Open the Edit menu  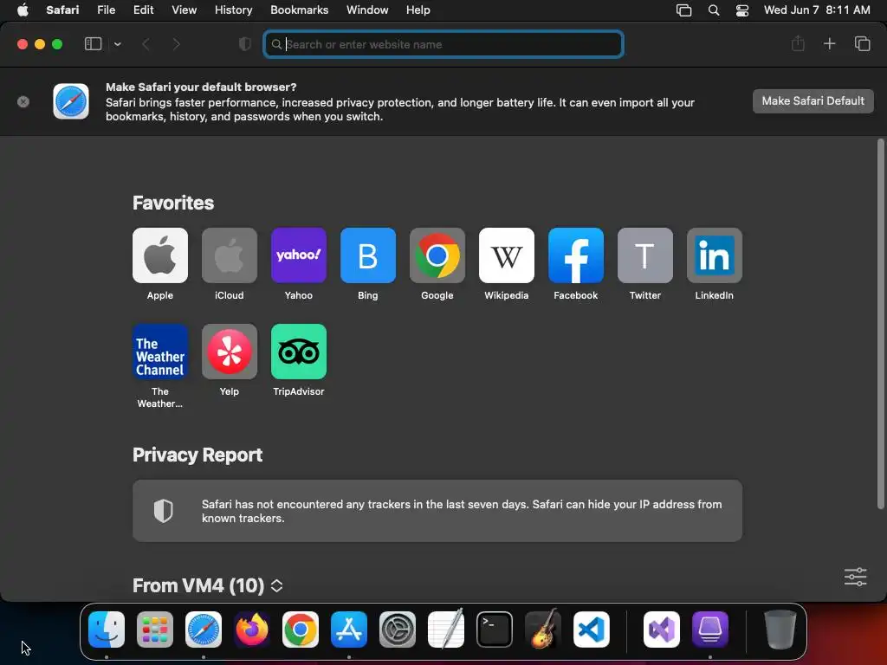[143, 10]
